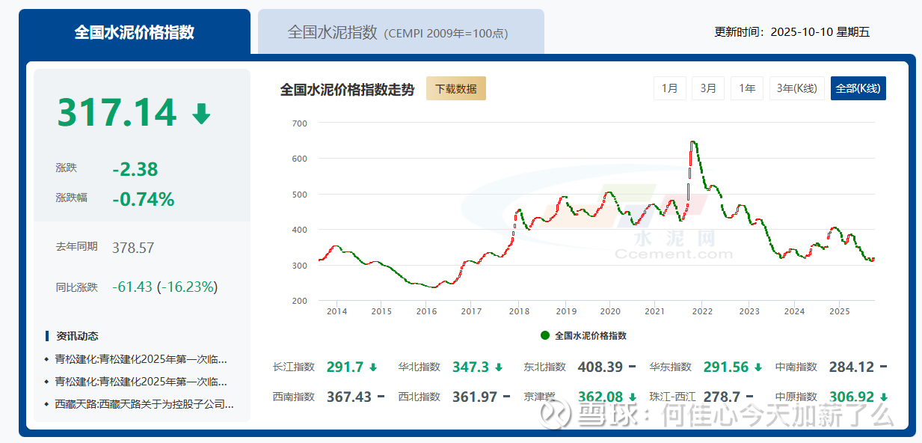Switch chart to 3年(K线) view
Screen dimensions: 922x443
(x=797, y=88)
